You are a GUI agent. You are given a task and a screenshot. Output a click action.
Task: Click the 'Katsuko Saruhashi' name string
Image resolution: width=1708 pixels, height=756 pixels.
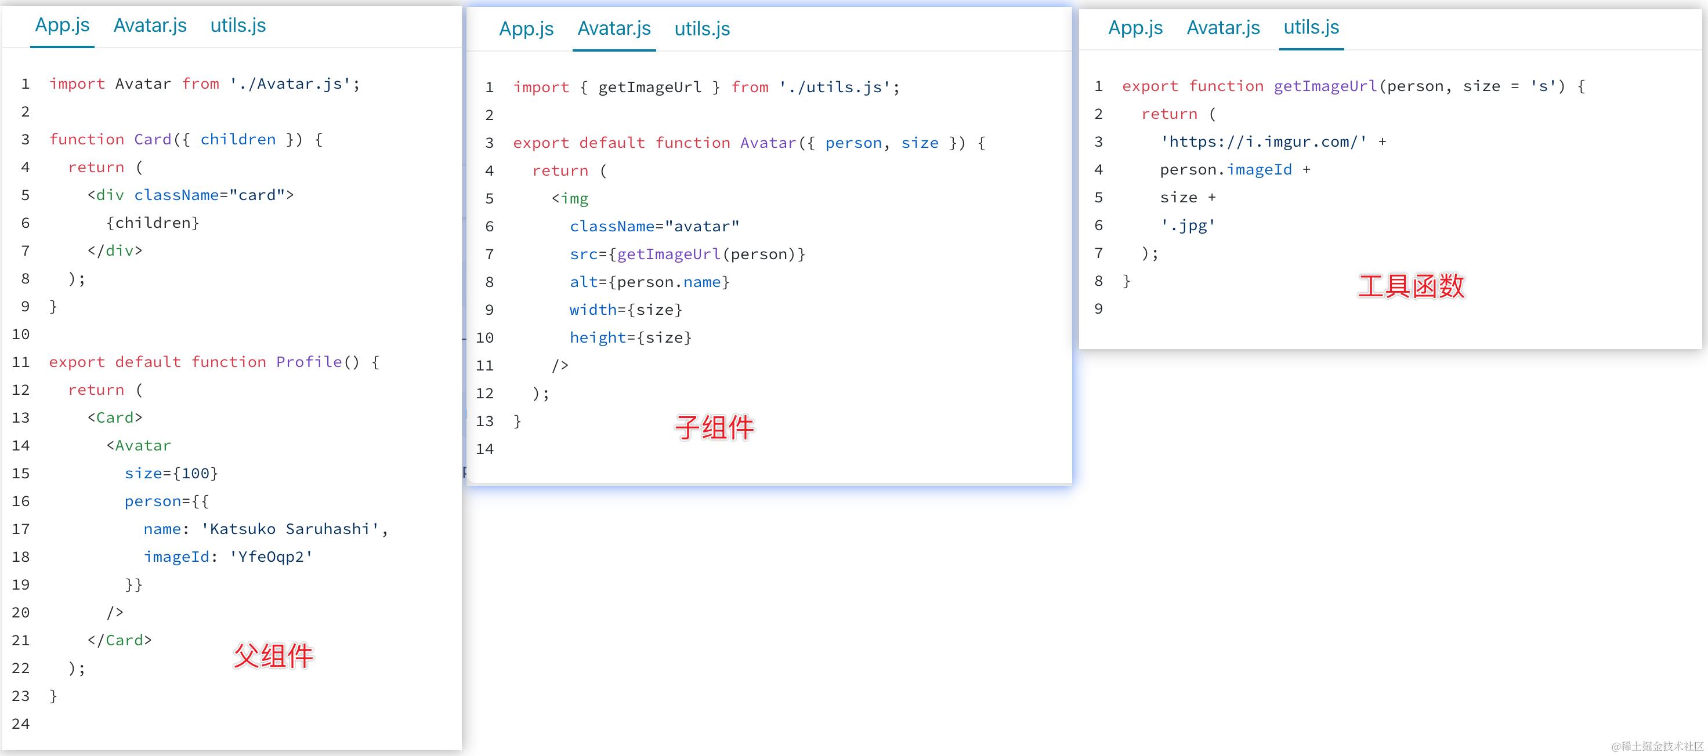tap(290, 529)
